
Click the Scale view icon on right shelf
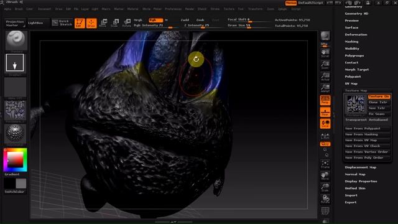pyautogui.click(x=325, y=188)
